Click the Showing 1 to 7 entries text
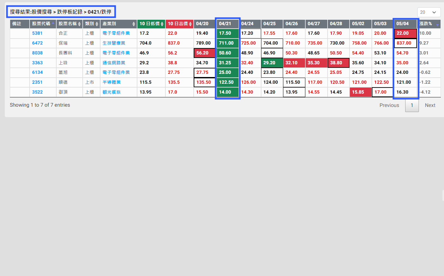Screen dimensions: 444x276 coord(40,105)
